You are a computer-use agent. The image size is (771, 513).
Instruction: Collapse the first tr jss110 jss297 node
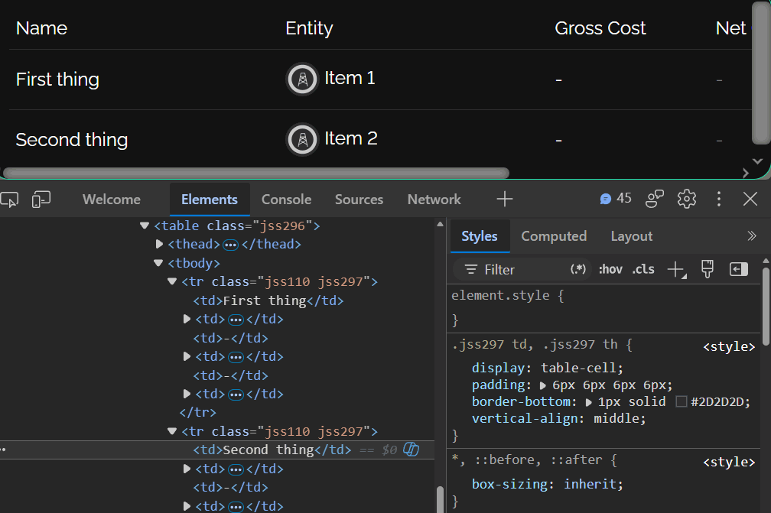171,281
